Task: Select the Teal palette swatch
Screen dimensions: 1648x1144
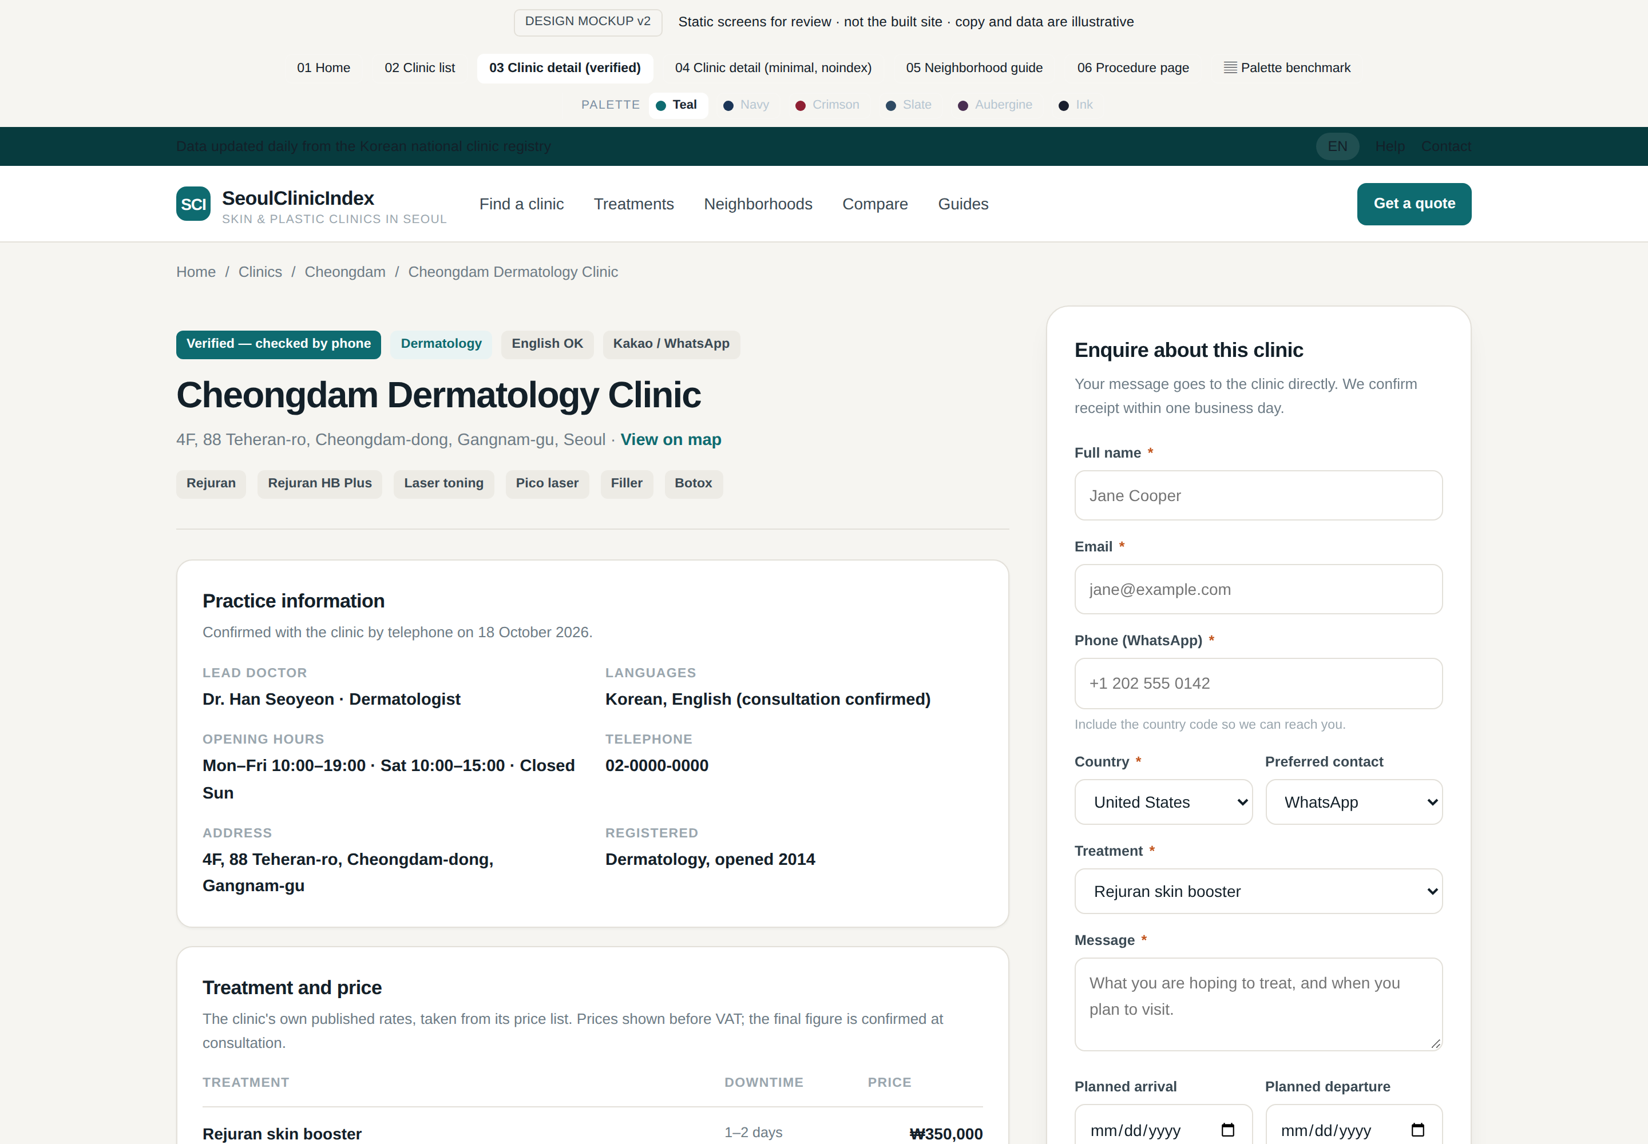Action: point(678,105)
